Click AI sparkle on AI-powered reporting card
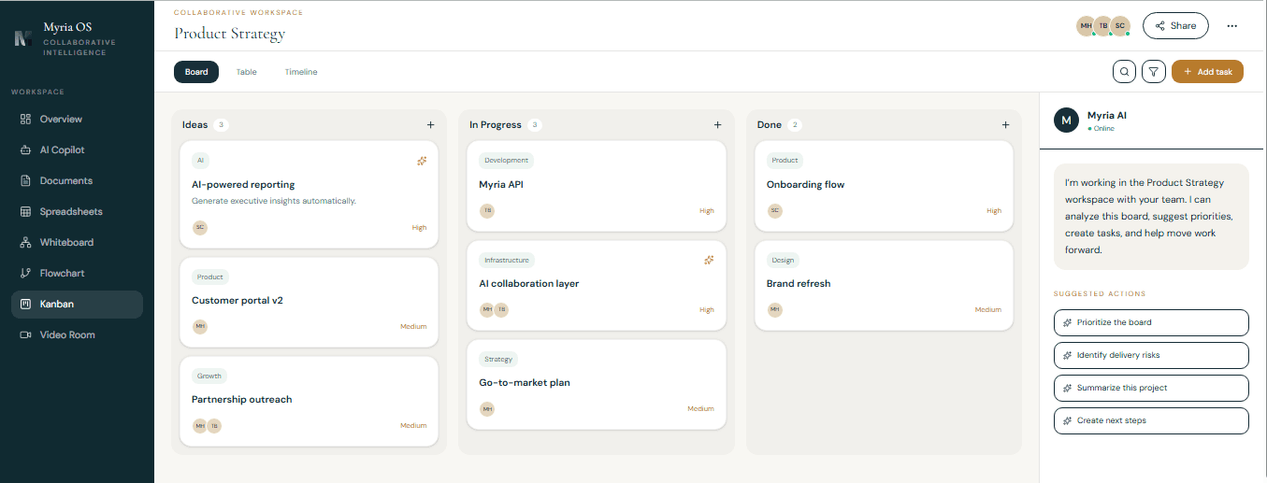1267x483 pixels. pyautogui.click(x=422, y=161)
